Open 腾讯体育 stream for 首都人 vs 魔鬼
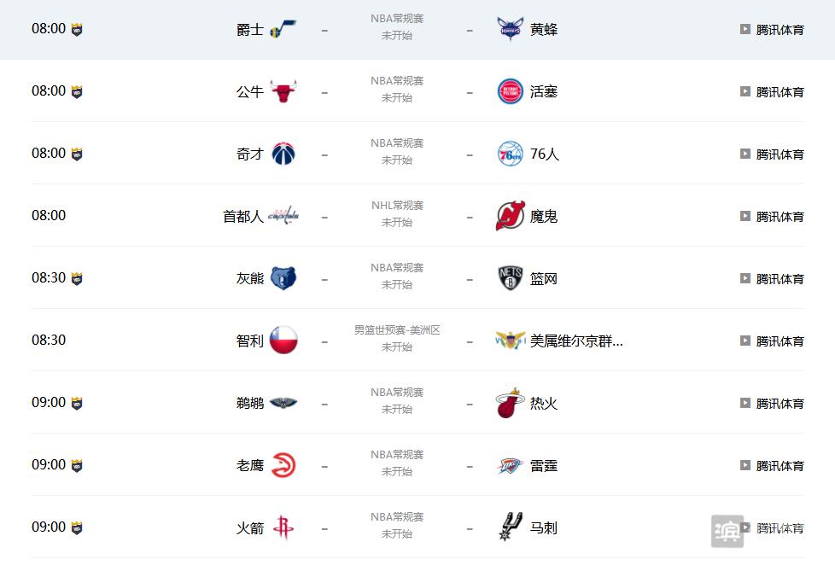 click(780, 217)
